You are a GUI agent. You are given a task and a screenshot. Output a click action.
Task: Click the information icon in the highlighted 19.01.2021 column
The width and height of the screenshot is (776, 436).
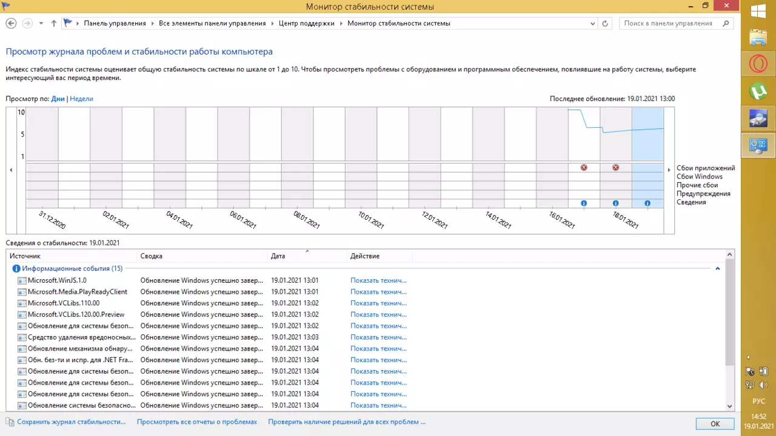[x=647, y=203]
